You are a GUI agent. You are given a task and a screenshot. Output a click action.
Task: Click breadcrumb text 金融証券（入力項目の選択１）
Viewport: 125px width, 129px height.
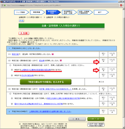coord(30,17)
